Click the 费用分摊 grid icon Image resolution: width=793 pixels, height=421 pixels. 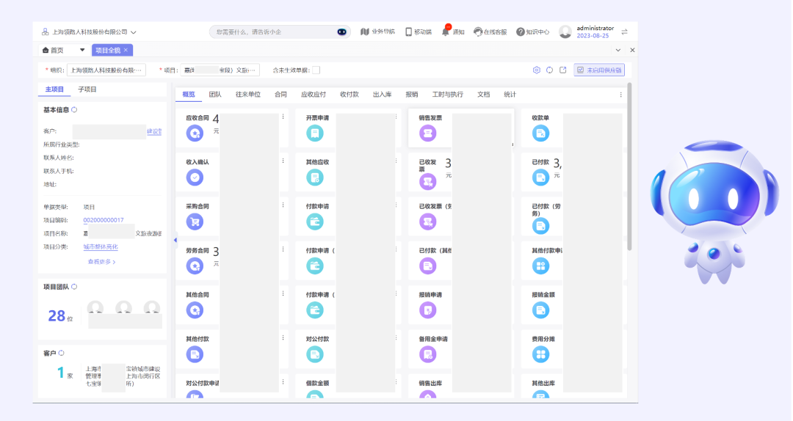click(x=540, y=354)
